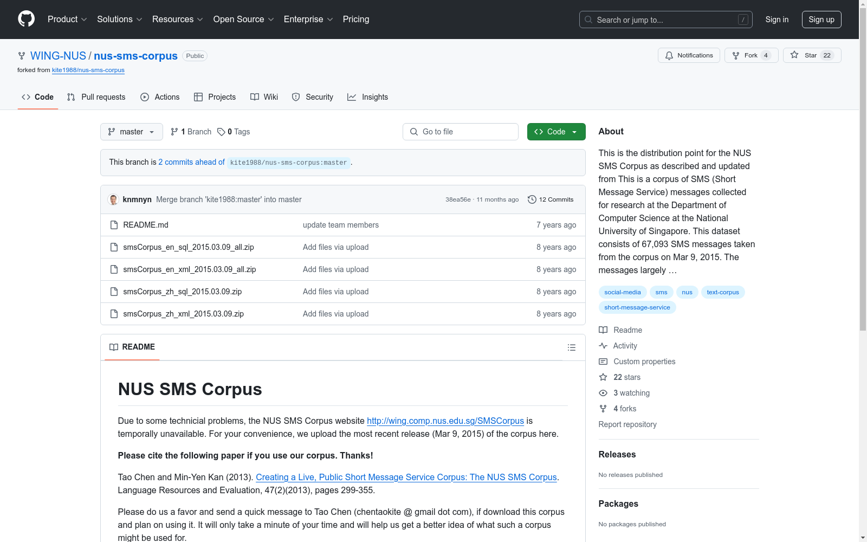This screenshot has width=867, height=542.
Task: Select the social-media topic tag
Action: [x=622, y=292]
